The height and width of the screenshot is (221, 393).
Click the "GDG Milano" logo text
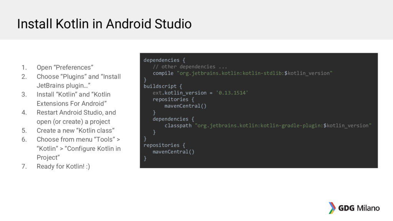point(359,208)
